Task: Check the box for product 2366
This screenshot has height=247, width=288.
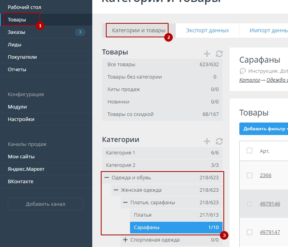Action: [x=249, y=175]
